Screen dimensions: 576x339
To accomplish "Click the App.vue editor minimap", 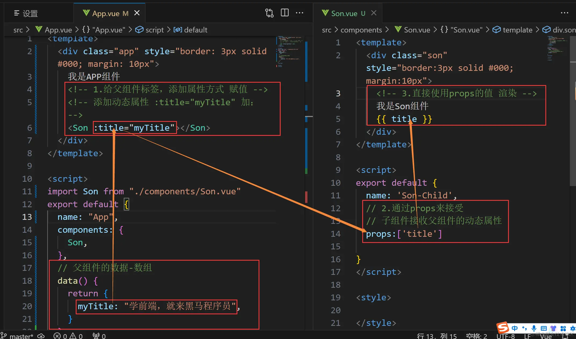I will [289, 52].
